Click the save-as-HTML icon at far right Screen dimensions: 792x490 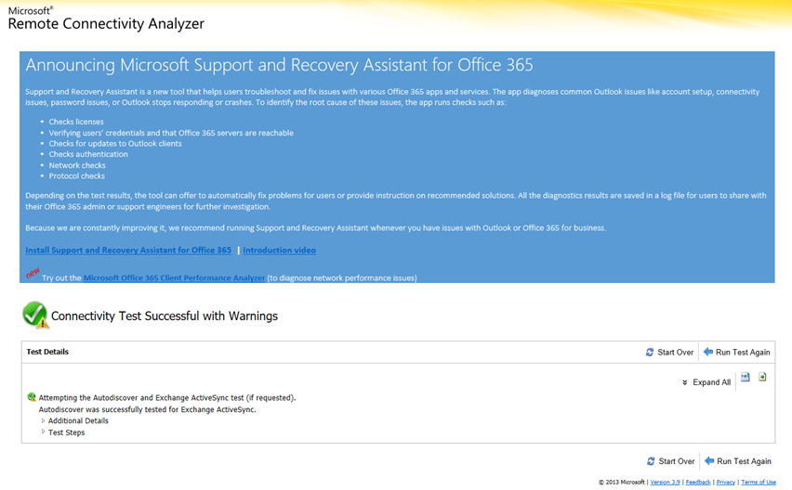(x=762, y=378)
